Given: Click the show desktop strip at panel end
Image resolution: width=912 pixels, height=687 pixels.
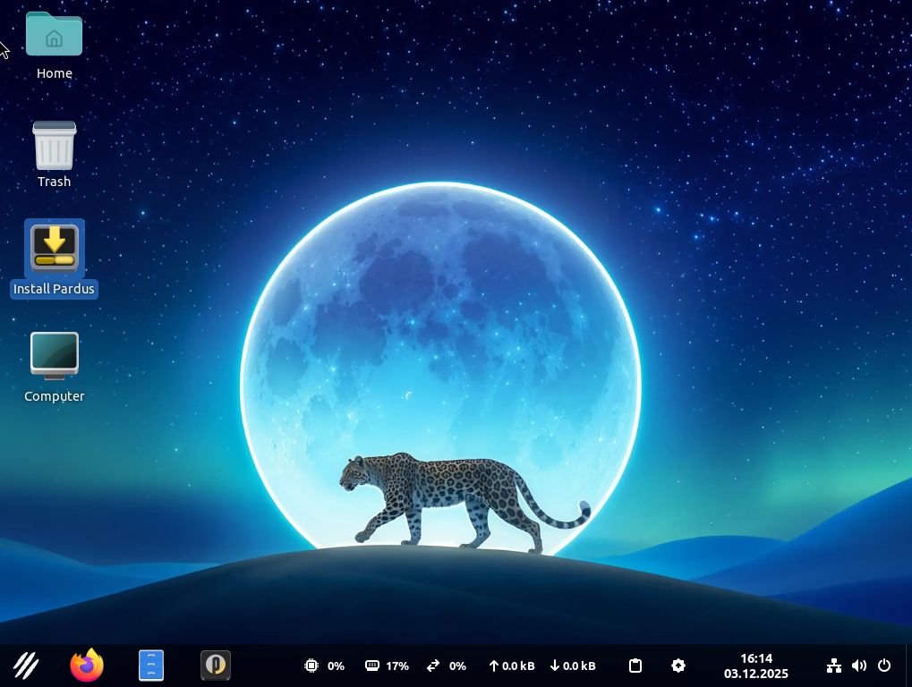Looking at the screenshot, I should pos(908,666).
